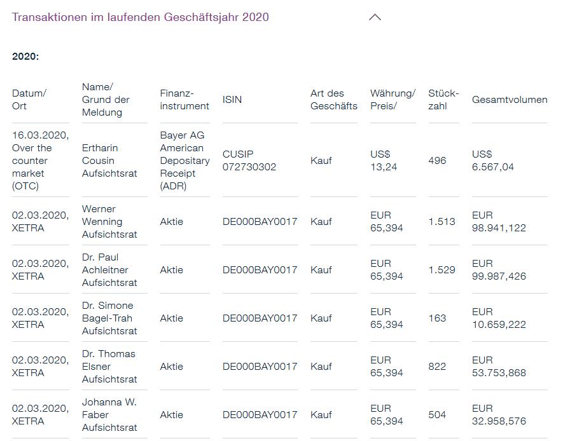This screenshot has height=441, width=563.
Task: Select the '2020:' year label
Action: click(x=25, y=57)
